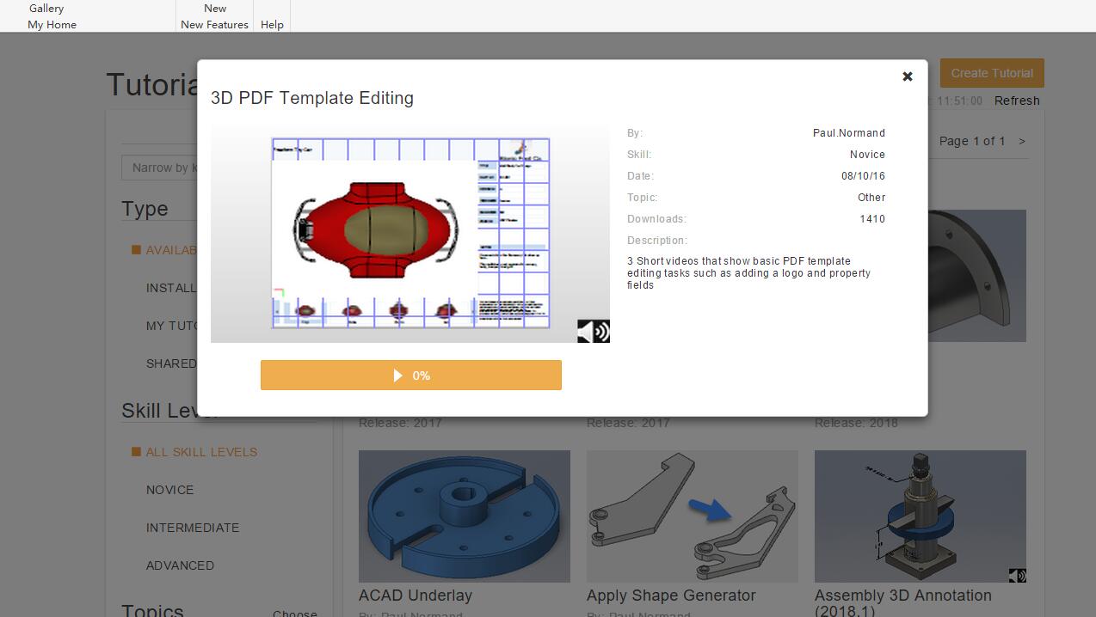Click the speaker icon on Assembly 3D Annotation thumbnail
Image resolution: width=1096 pixels, height=617 pixels.
point(1017,576)
